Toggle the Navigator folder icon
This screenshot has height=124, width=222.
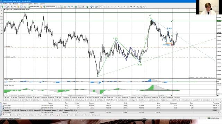tap(18, 7)
